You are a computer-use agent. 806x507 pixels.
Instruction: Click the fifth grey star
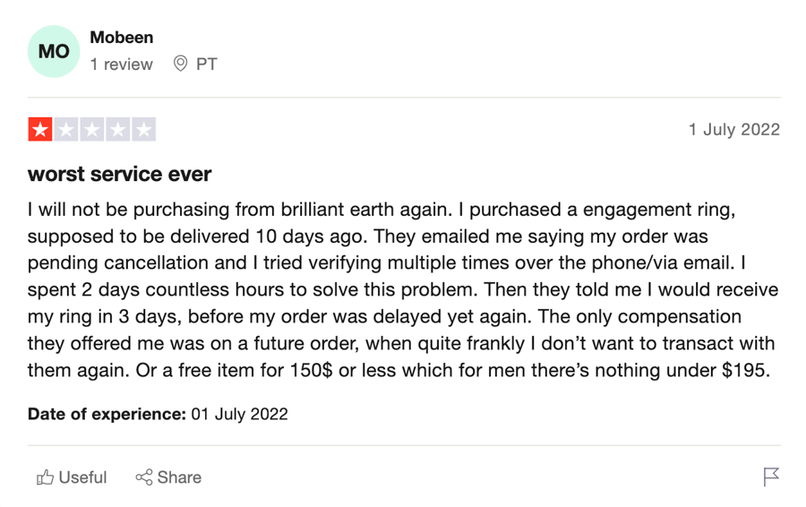[144, 130]
